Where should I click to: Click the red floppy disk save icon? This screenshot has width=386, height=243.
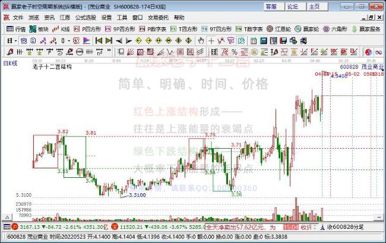click(x=283, y=41)
